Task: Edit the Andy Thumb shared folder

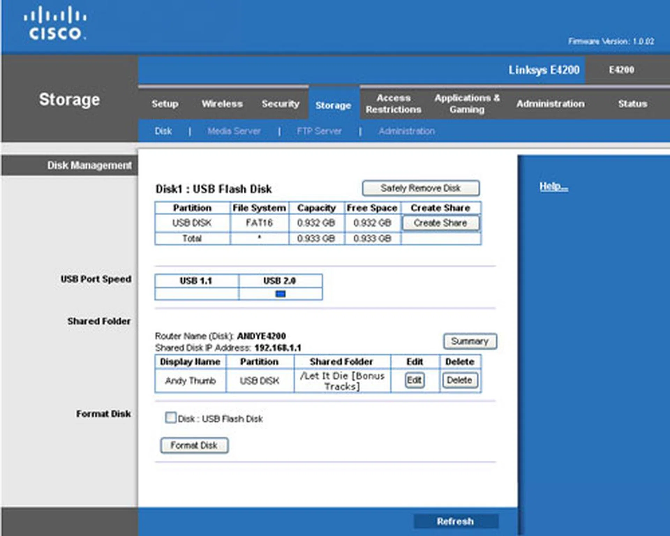Action: tap(414, 380)
